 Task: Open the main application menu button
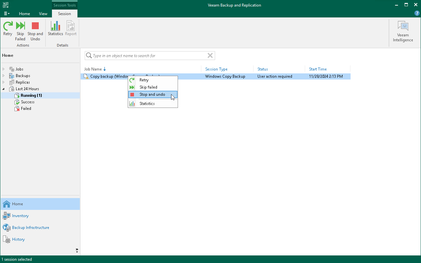[7, 14]
